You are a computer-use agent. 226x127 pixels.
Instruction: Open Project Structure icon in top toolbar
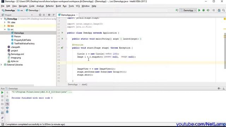tap(219, 10)
